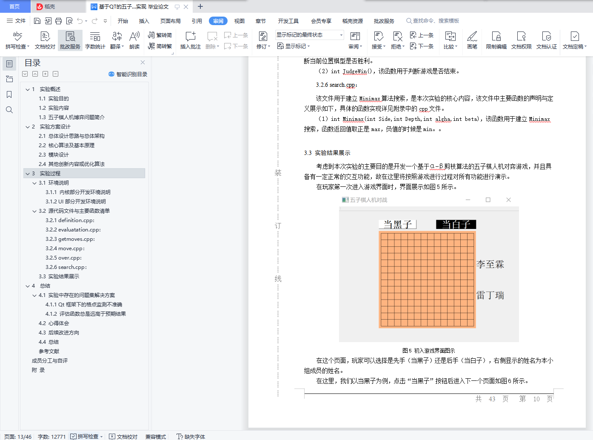Collapse the '4.1 实验中存在的问题集解决方案' node
This screenshot has height=440, width=593.
34,295
